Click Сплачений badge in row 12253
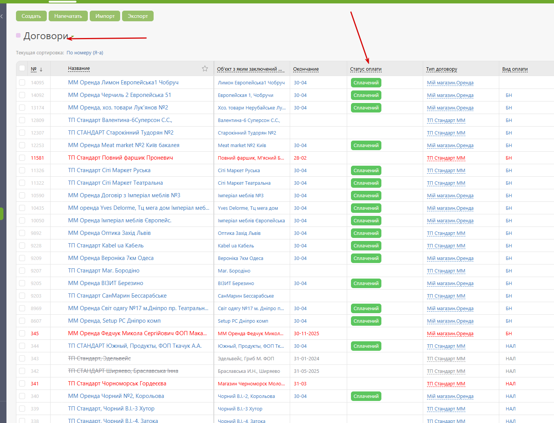 click(x=366, y=145)
